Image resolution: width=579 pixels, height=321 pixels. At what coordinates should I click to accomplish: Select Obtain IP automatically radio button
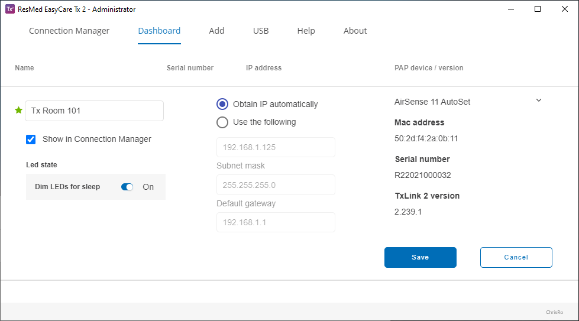click(222, 104)
